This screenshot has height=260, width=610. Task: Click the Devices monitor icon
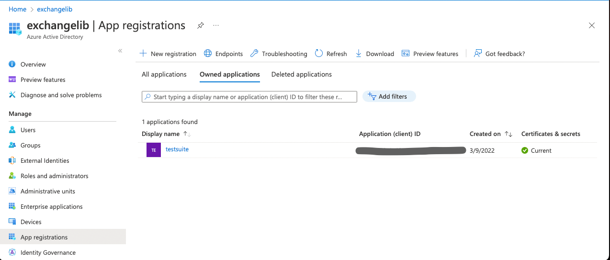[12, 222]
